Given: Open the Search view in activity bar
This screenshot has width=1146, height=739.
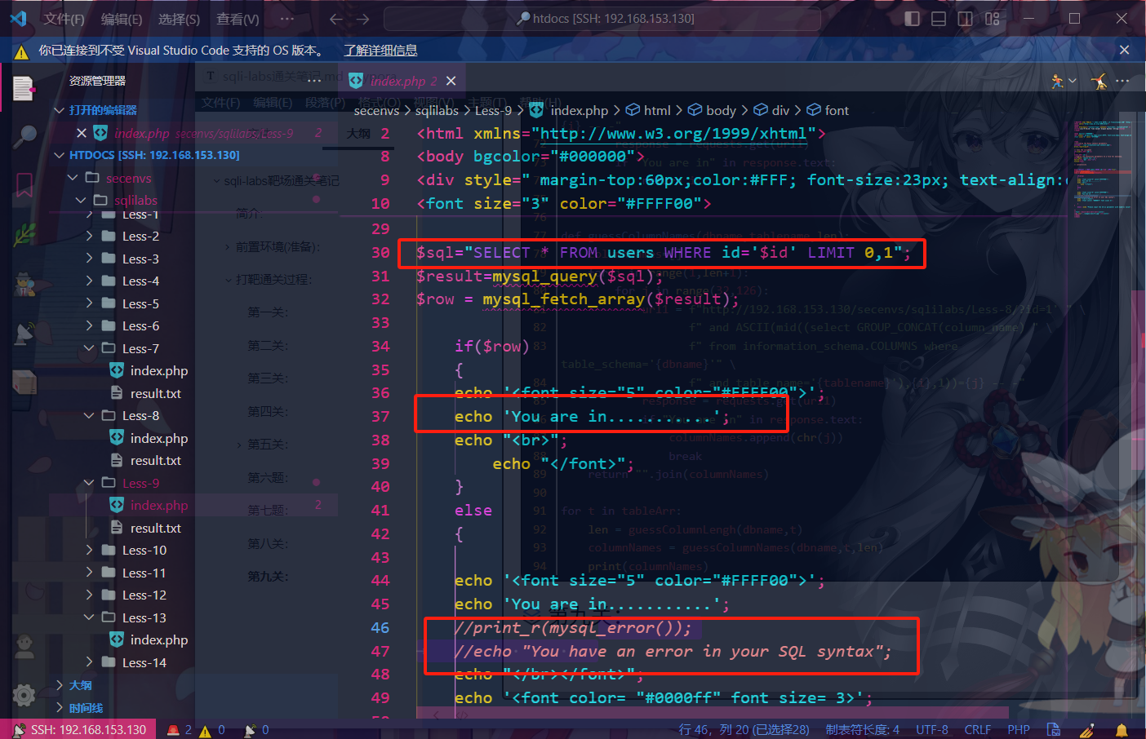Looking at the screenshot, I should tap(24, 135).
